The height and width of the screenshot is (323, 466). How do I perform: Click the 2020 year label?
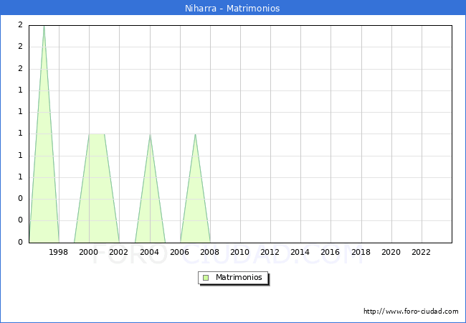coord(391,252)
